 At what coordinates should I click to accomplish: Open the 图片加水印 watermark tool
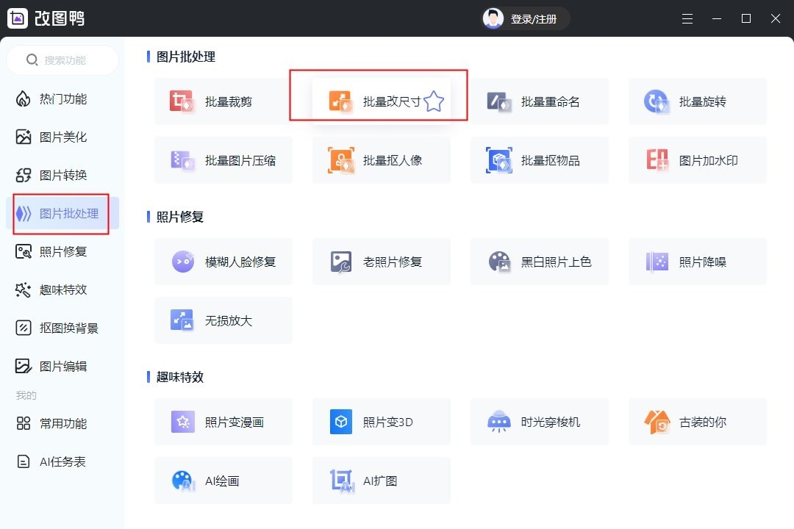697,159
